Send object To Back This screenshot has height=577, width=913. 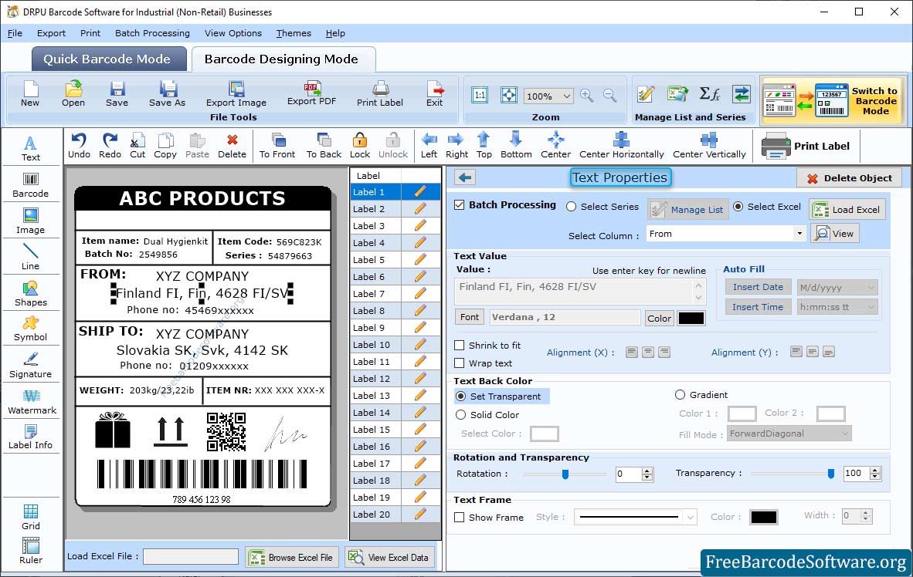coord(324,146)
